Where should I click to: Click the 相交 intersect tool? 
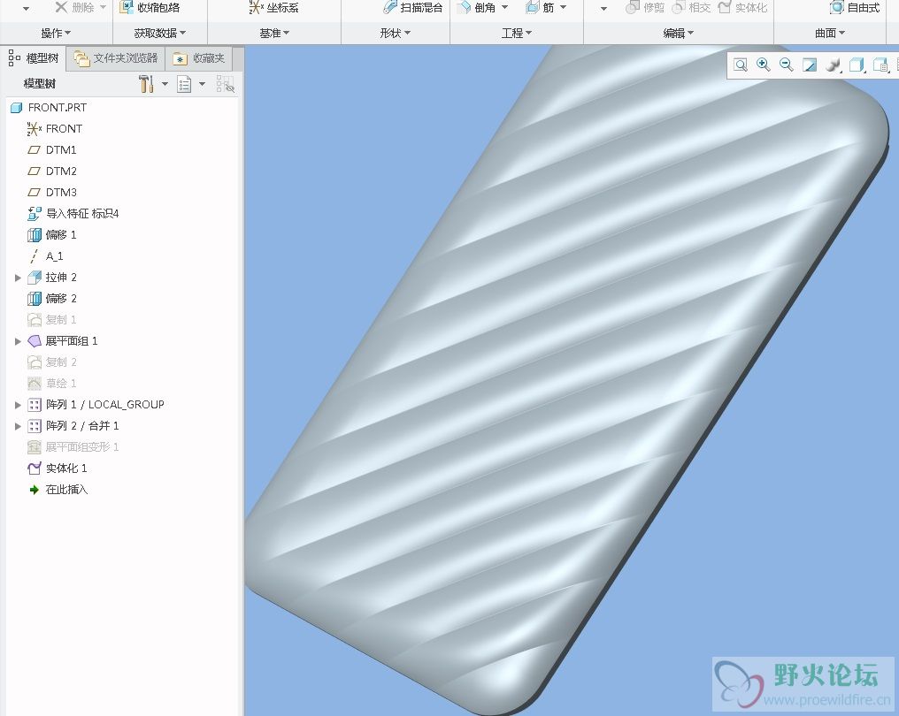(691, 7)
